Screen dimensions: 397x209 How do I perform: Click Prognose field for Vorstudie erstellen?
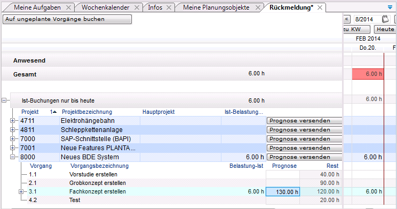[283, 174]
